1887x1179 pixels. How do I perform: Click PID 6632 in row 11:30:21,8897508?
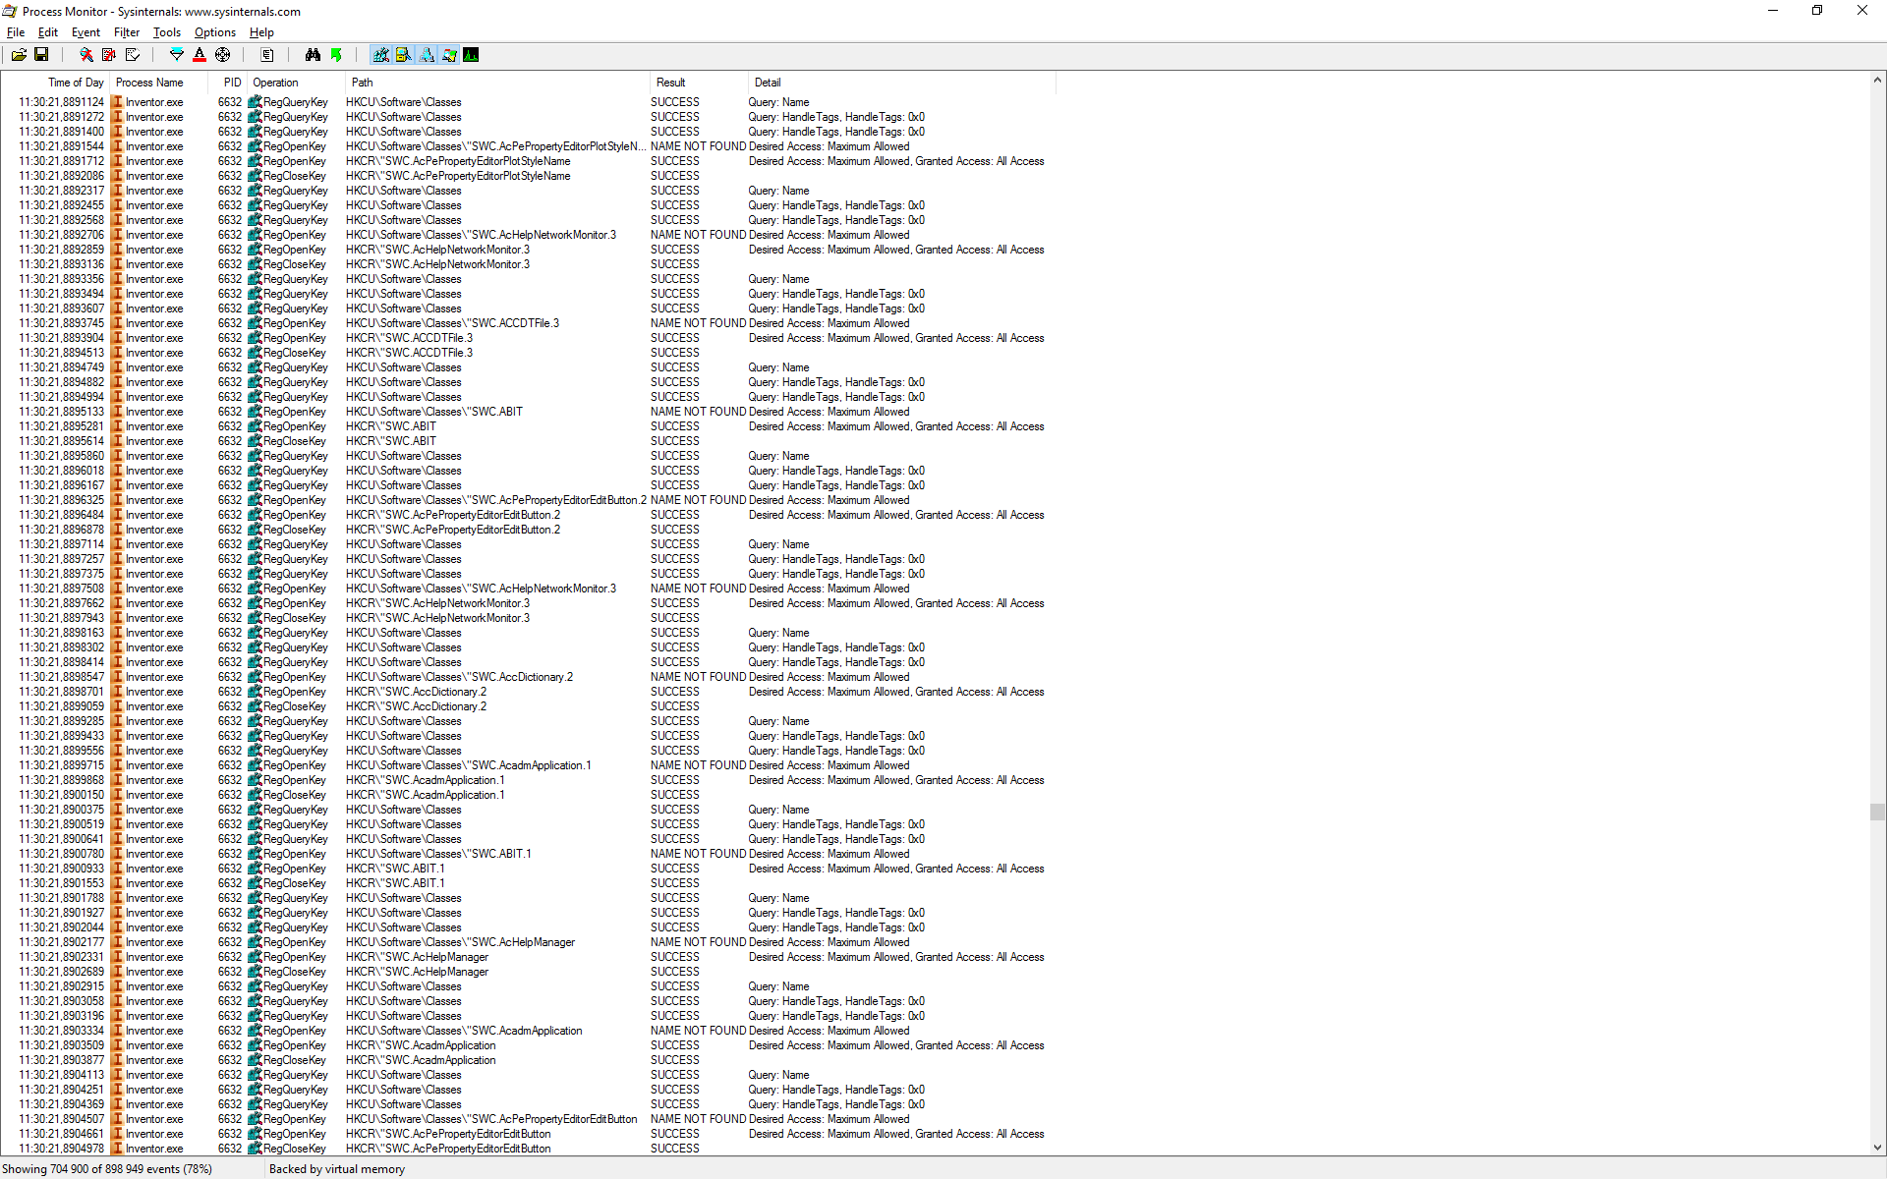230,589
